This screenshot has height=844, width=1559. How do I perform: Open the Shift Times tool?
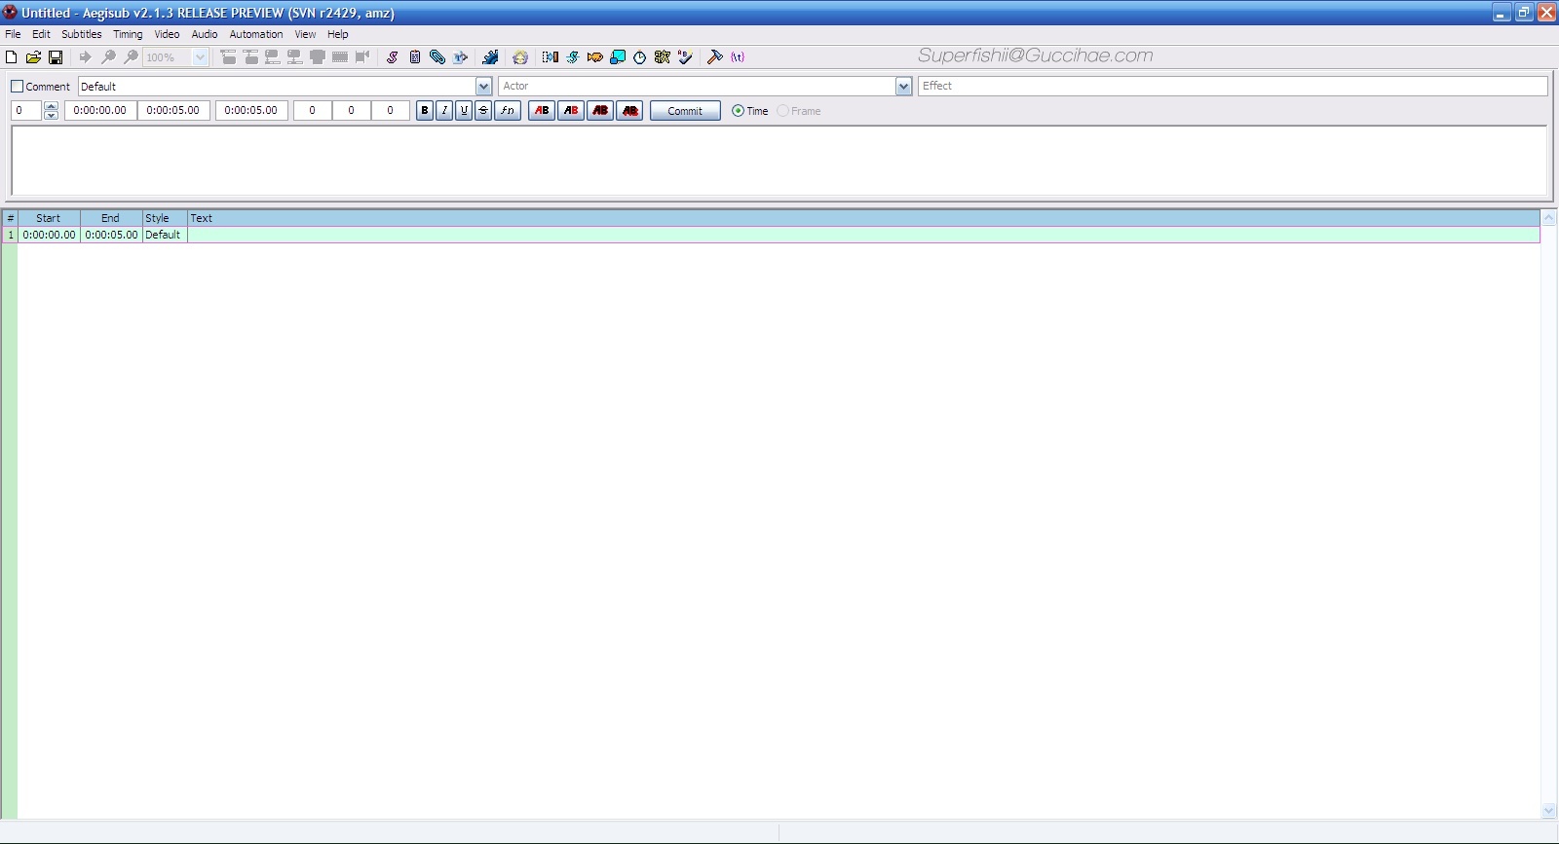tap(551, 57)
